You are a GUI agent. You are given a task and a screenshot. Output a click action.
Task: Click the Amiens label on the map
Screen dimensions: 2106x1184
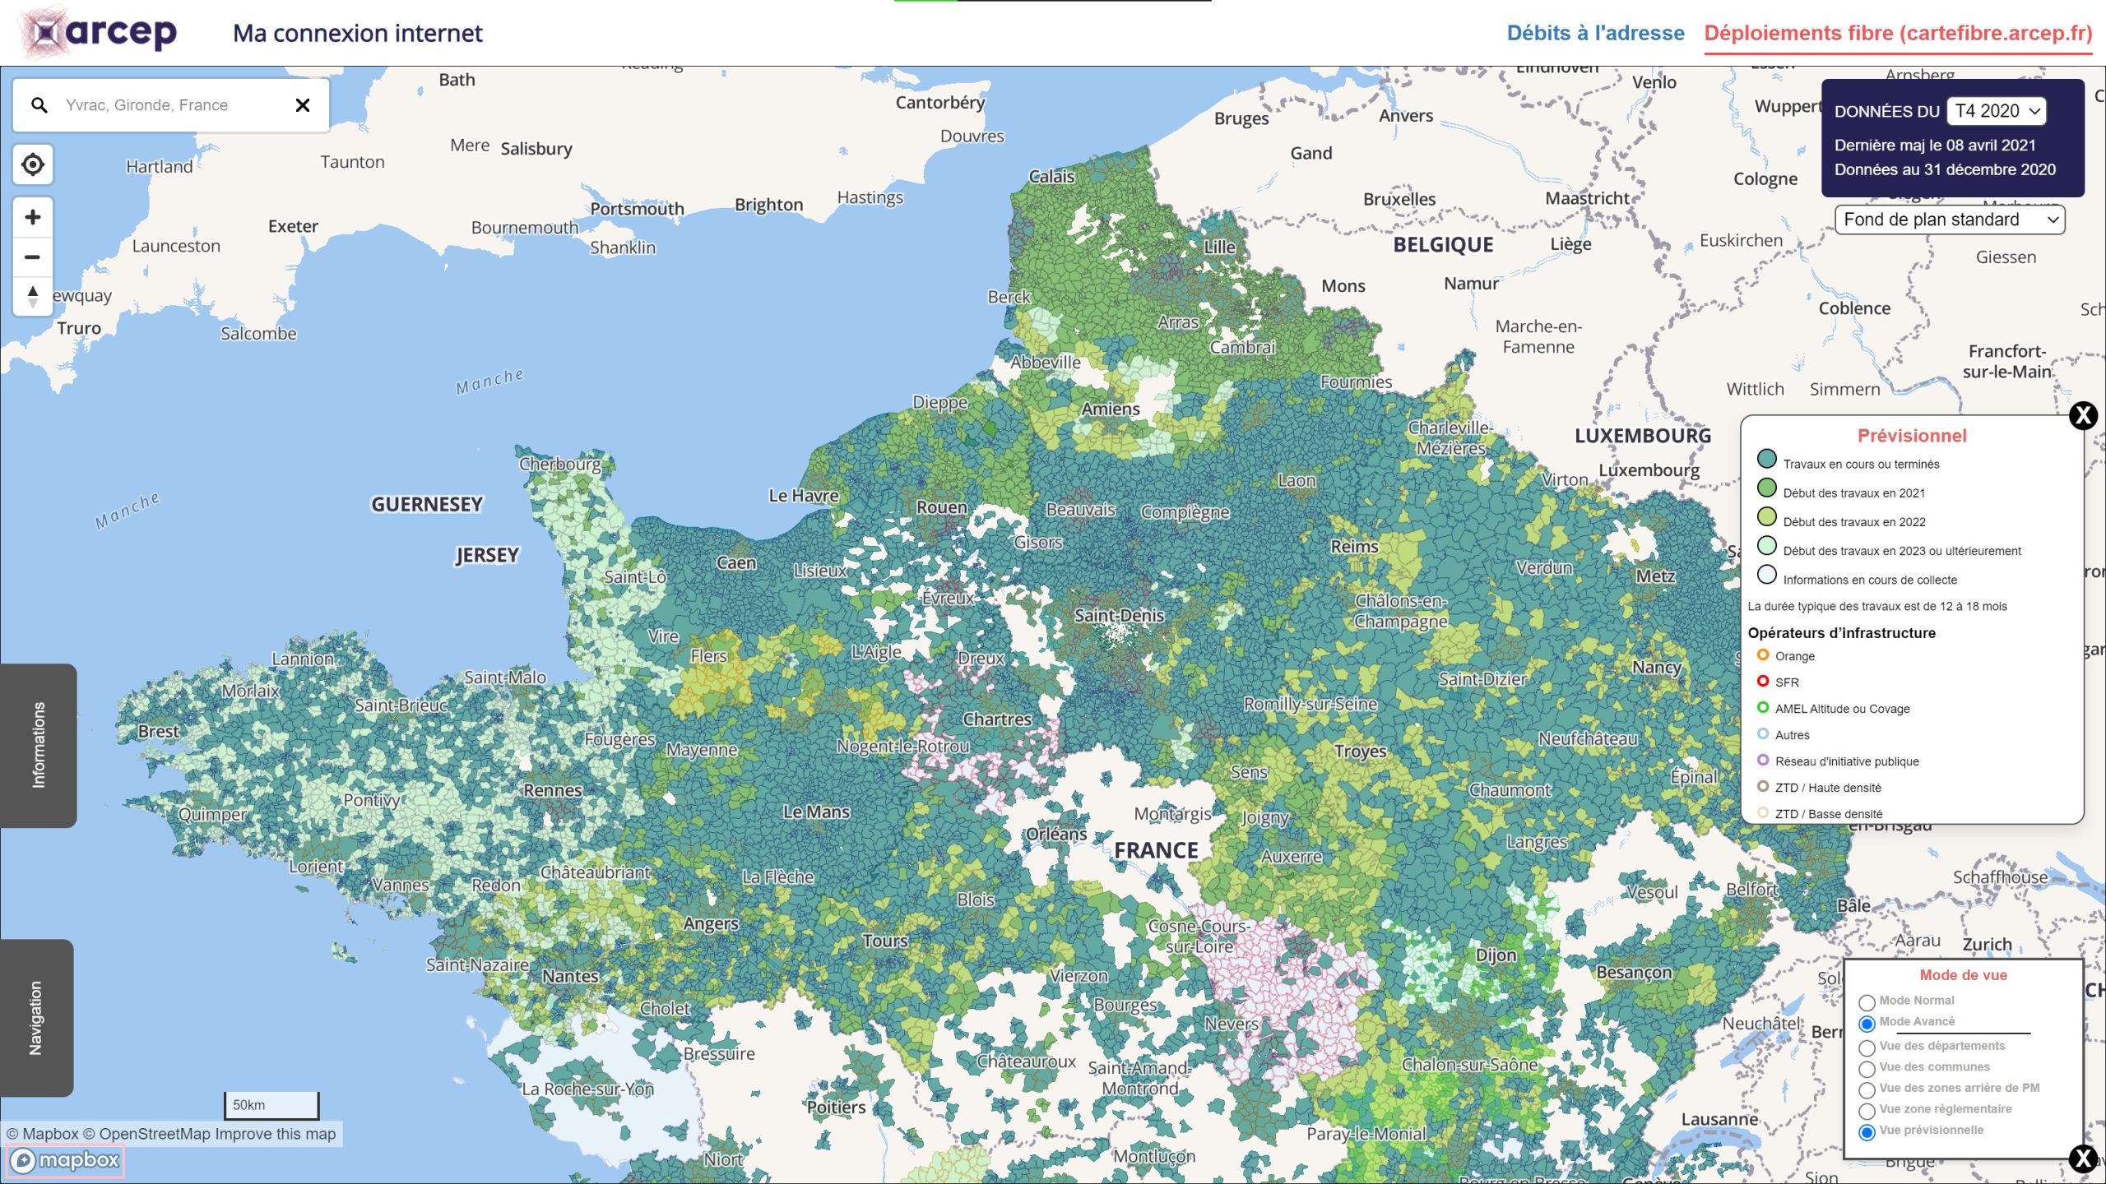click(x=1111, y=409)
